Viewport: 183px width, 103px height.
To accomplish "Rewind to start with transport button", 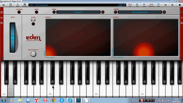I will [x=166, y=5].
